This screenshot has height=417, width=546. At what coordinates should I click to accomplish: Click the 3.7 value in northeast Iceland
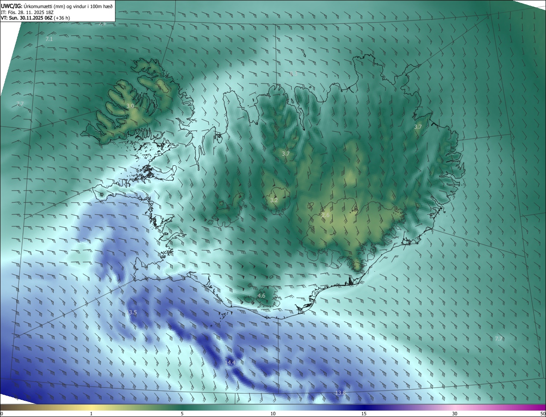click(x=418, y=127)
